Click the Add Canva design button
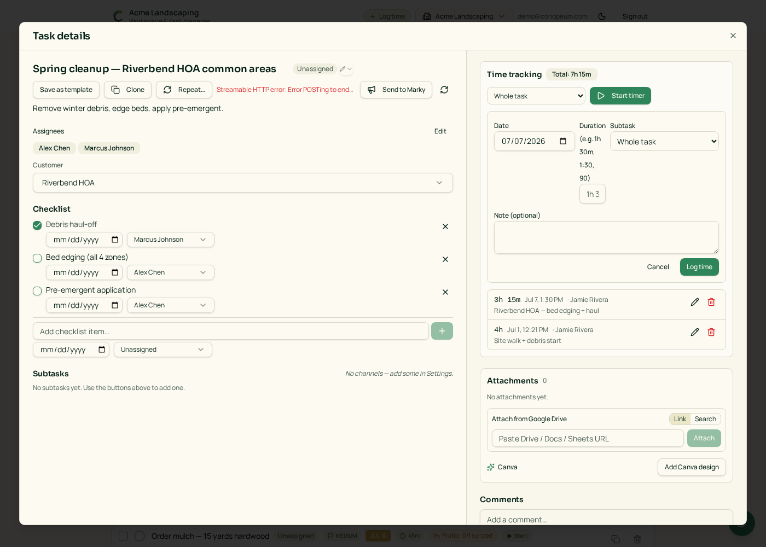 (692, 467)
